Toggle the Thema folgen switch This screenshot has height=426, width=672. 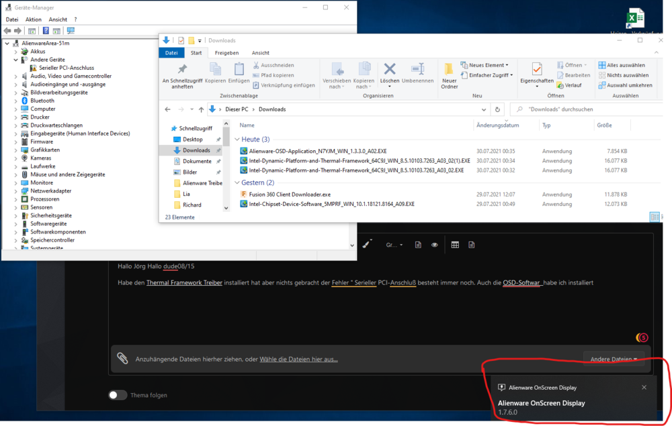pos(118,395)
